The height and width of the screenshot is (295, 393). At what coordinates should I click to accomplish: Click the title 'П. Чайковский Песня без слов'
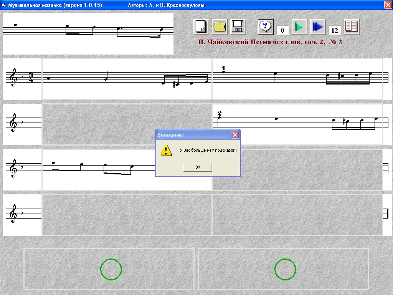click(249, 42)
